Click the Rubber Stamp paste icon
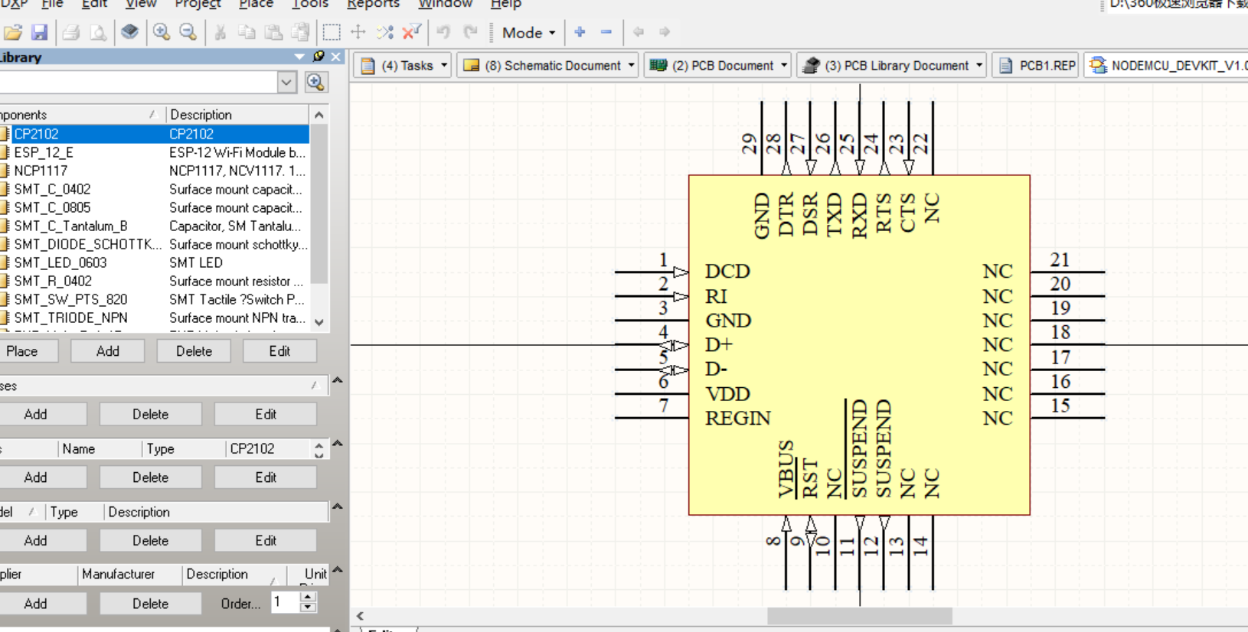 point(300,32)
